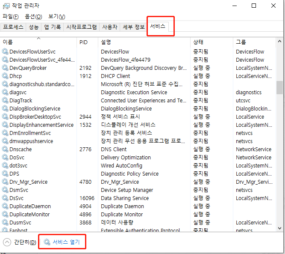Click the Task Manager app icon in title bar
The height and width of the screenshot is (254, 285).
click(x=6, y=6)
